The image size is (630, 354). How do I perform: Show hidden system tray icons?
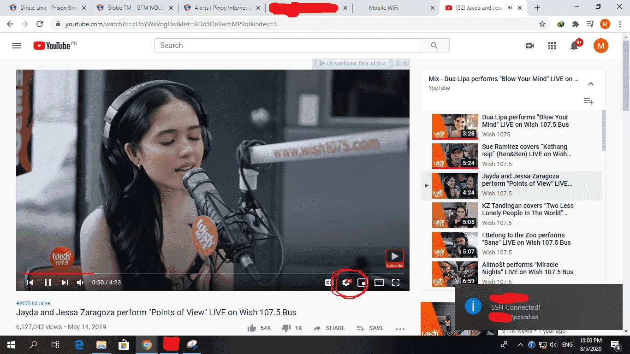coord(521,345)
